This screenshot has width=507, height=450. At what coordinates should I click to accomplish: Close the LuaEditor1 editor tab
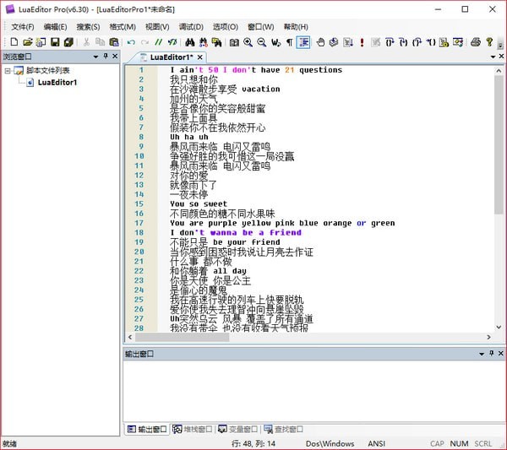tap(201, 57)
